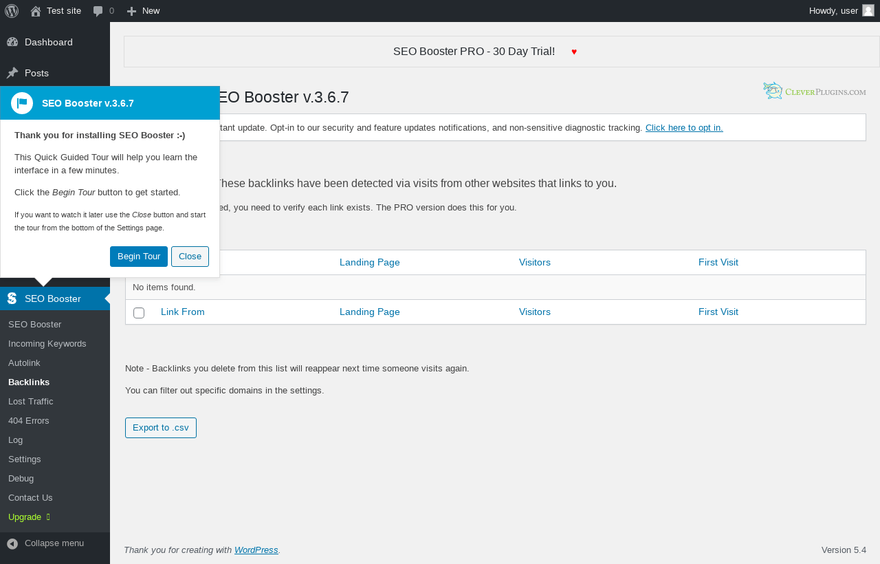The height and width of the screenshot is (564, 880).
Task: Click the flag icon in tour popup
Action: [22, 103]
